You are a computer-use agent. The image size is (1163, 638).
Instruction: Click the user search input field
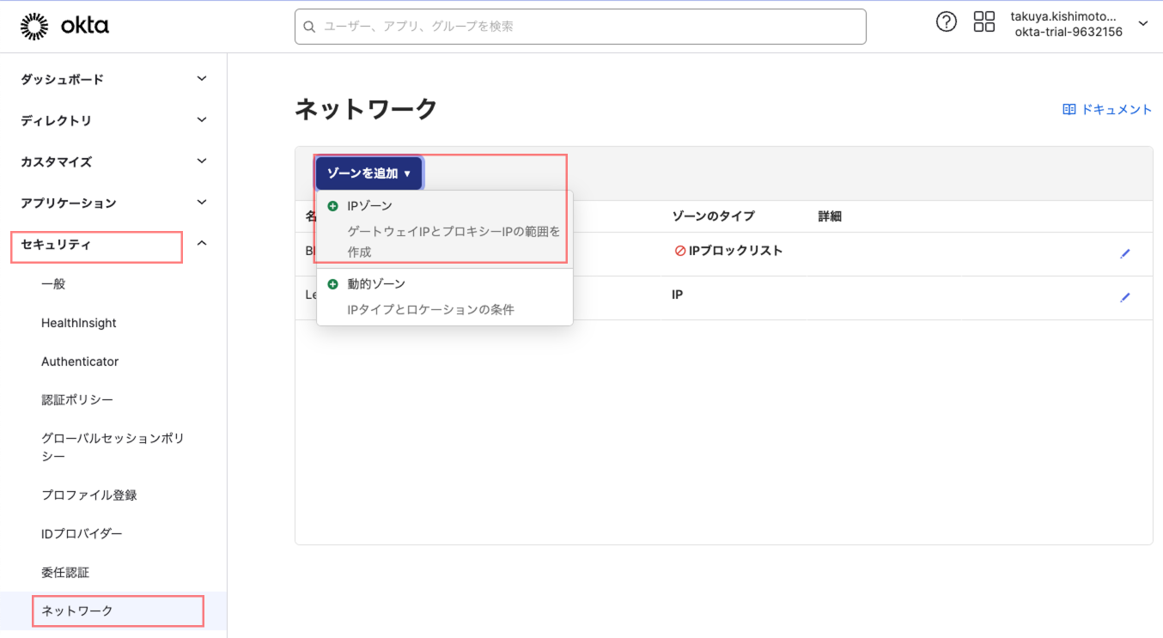(x=580, y=27)
